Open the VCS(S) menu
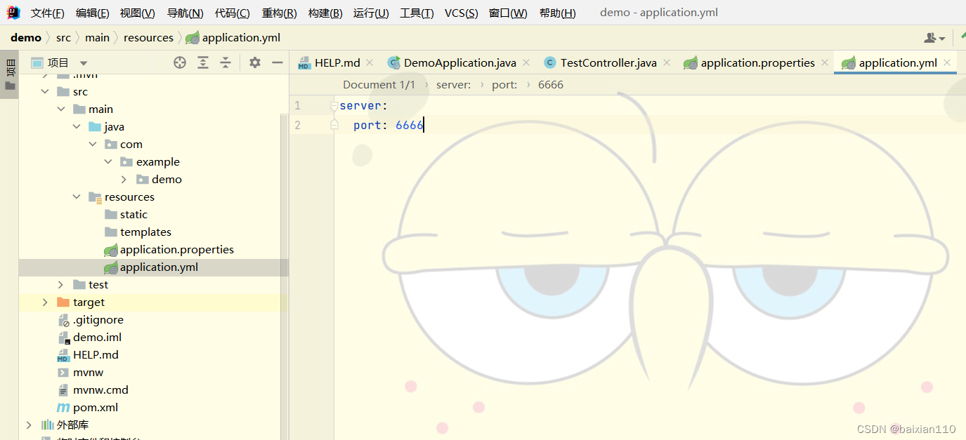Image resolution: width=966 pixels, height=440 pixels. (x=462, y=13)
